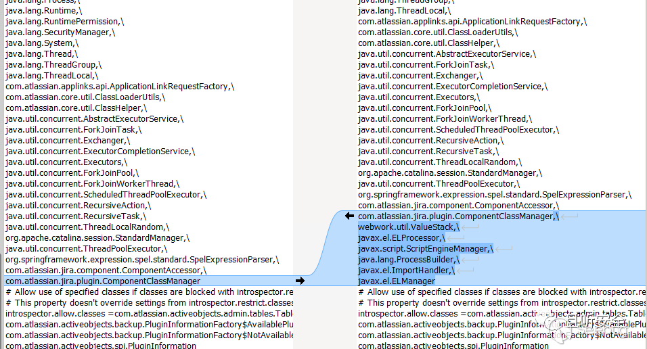The image size is (647, 349).
Task: Click 'java.lang.ThreadLocal,\' in the left pane
Action: [51, 76]
